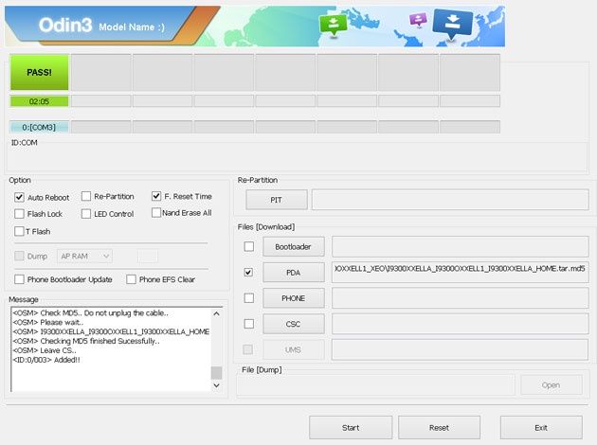
Task: Click "<ID:0/003> Added!!" message line
Action: (x=46, y=360)
